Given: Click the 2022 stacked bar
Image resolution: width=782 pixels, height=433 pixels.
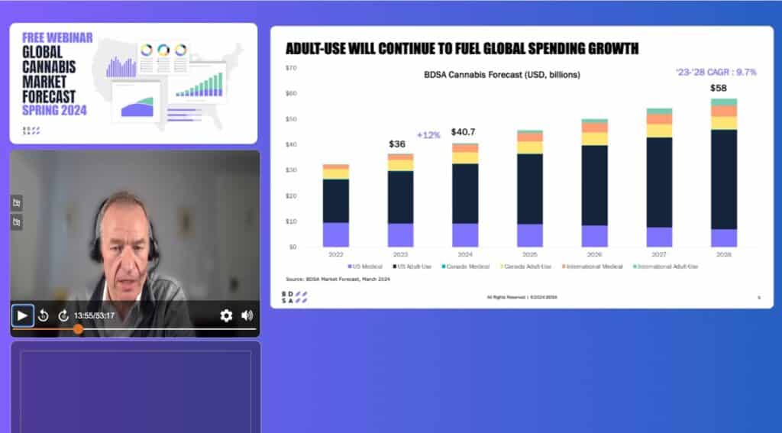Looking at the screenshot, I should (x=336, y=205).
